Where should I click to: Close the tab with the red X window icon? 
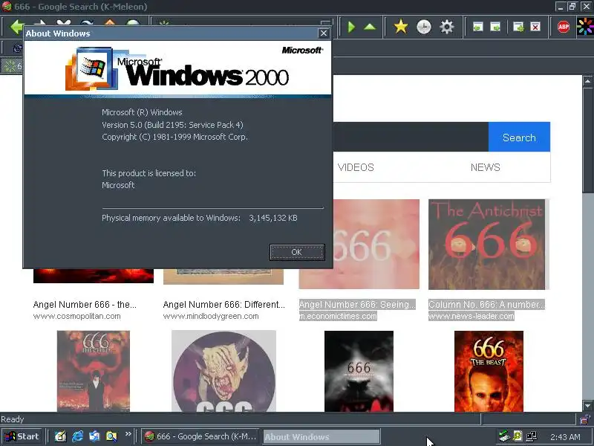click(535, 27)
